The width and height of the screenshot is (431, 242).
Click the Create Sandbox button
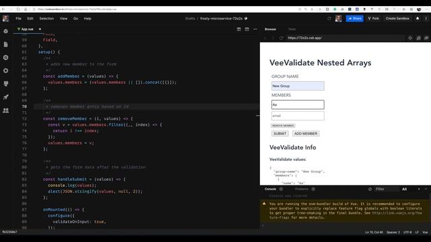(x=397, y=18)
